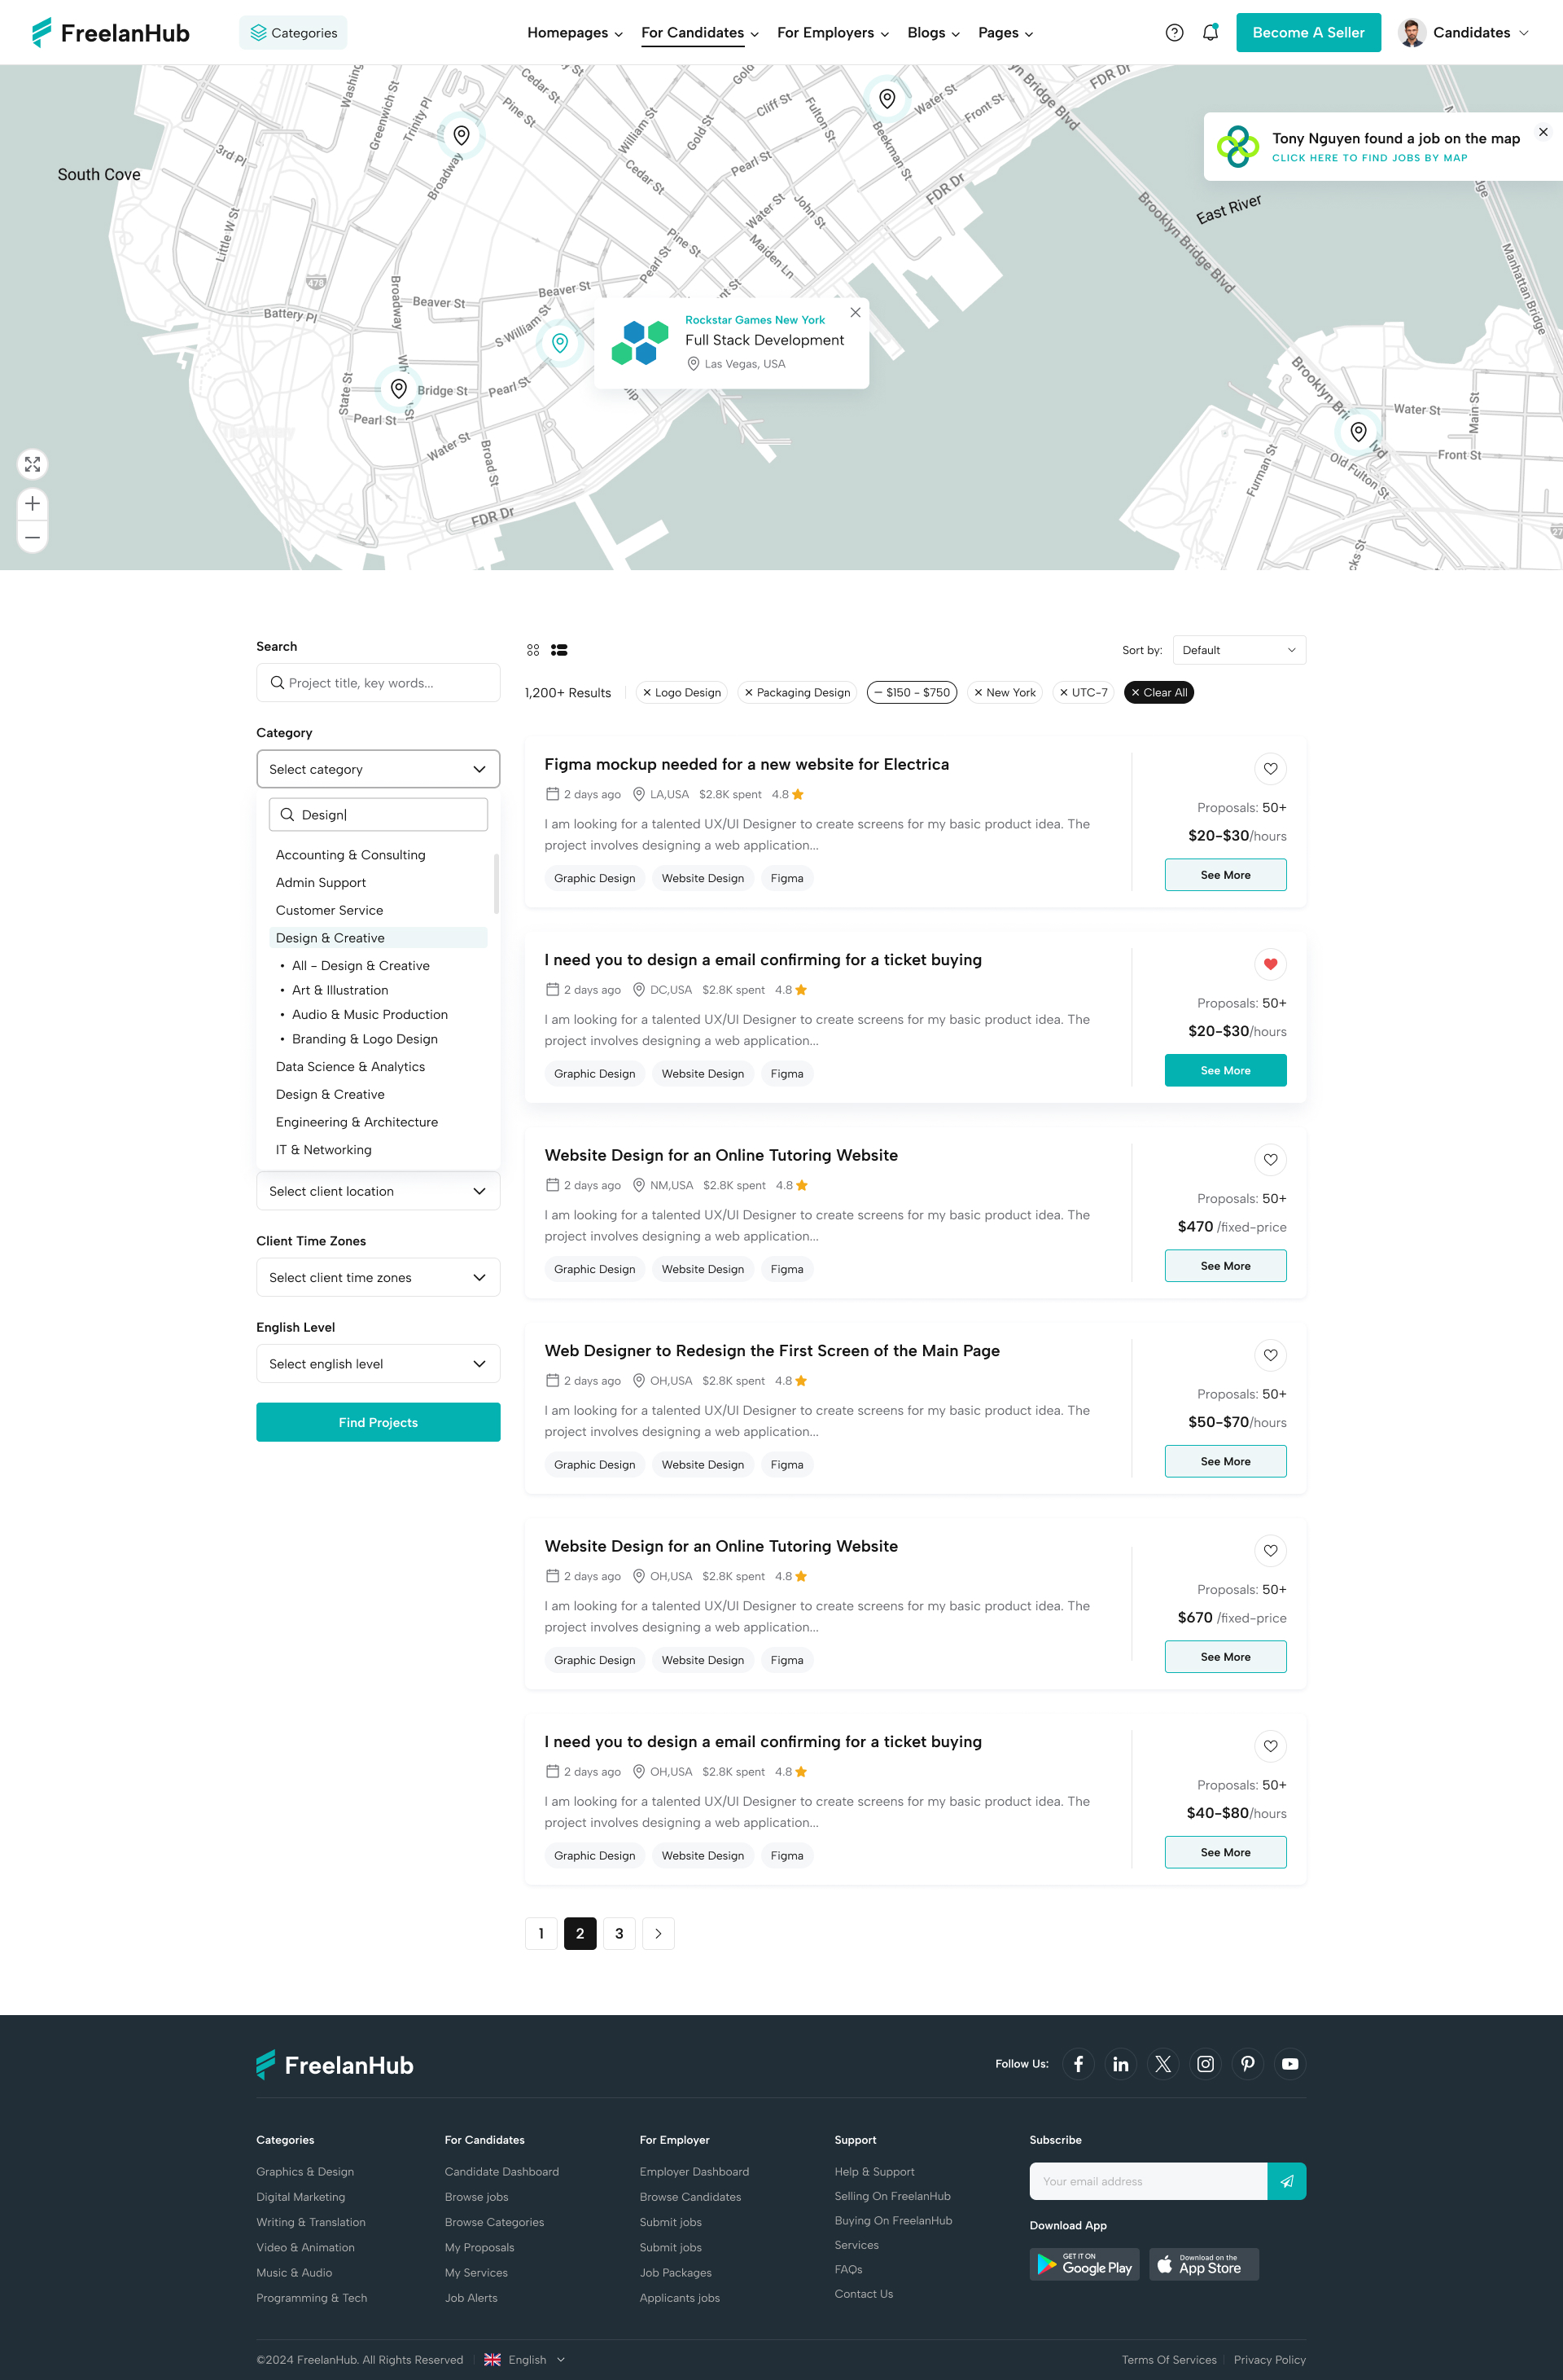Screen dimensions: 1563x2380
Task: Open the help question-mark icon
Action: click(1174, 32)
